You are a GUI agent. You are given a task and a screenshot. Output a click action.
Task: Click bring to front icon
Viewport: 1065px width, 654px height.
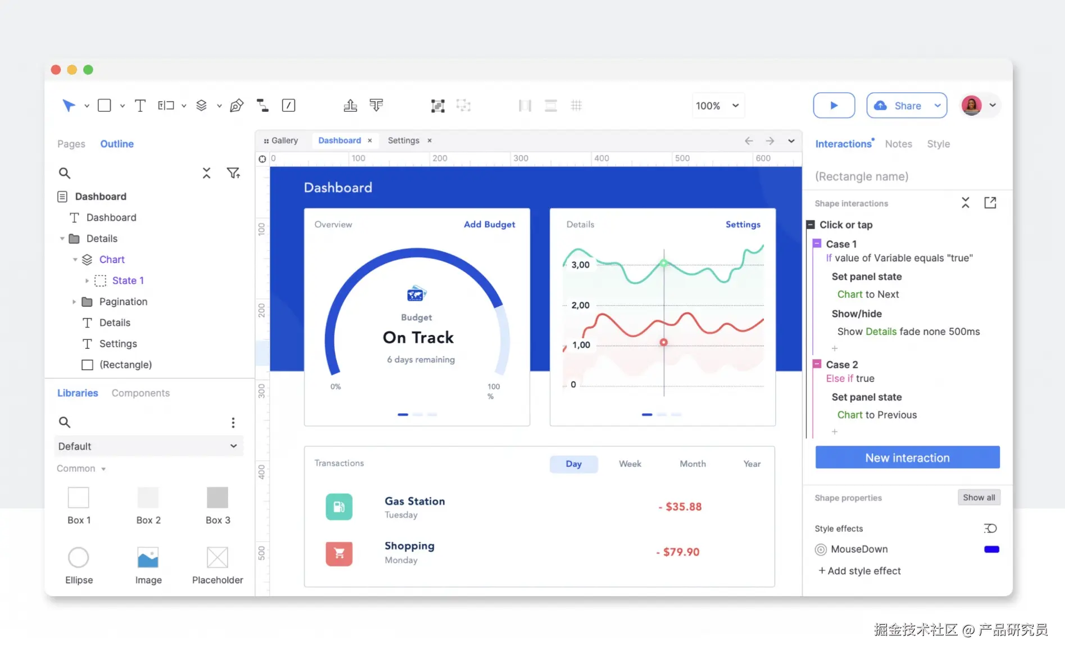click(x=351, y=106)
